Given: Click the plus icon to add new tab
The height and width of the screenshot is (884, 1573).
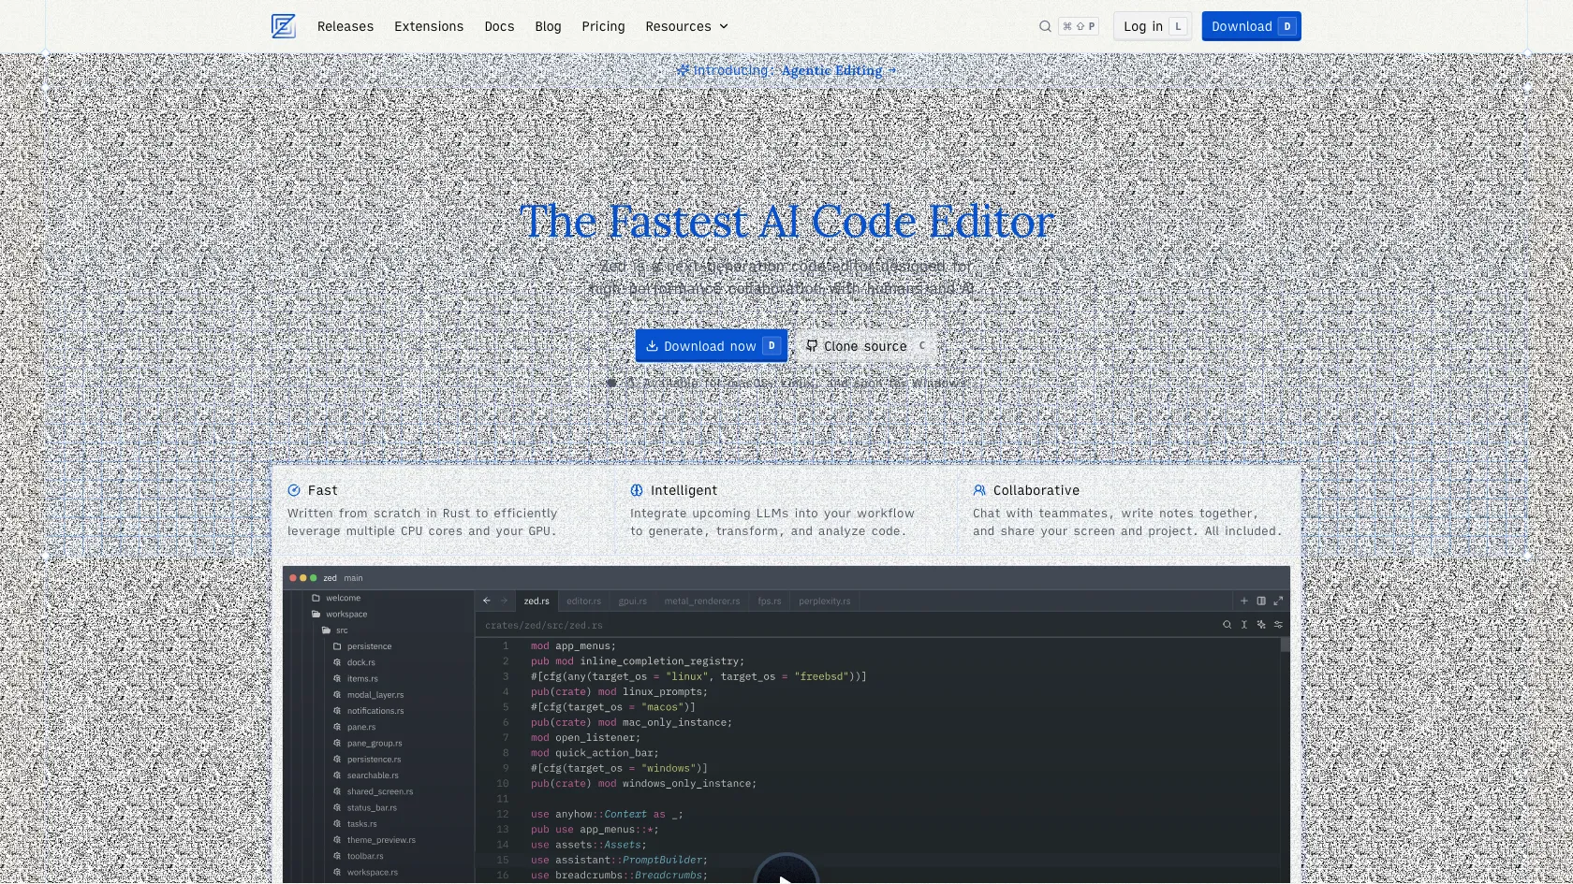Looking at the screenshot, I should click(1244, 601).
